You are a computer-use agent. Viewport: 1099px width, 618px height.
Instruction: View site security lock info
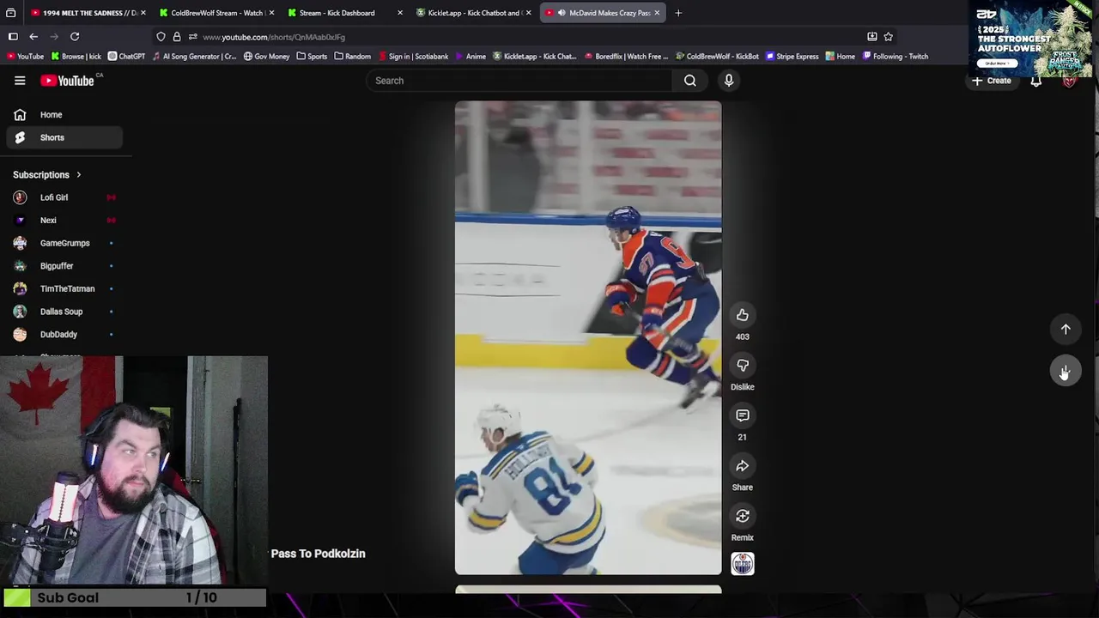(x=177, y=37)
